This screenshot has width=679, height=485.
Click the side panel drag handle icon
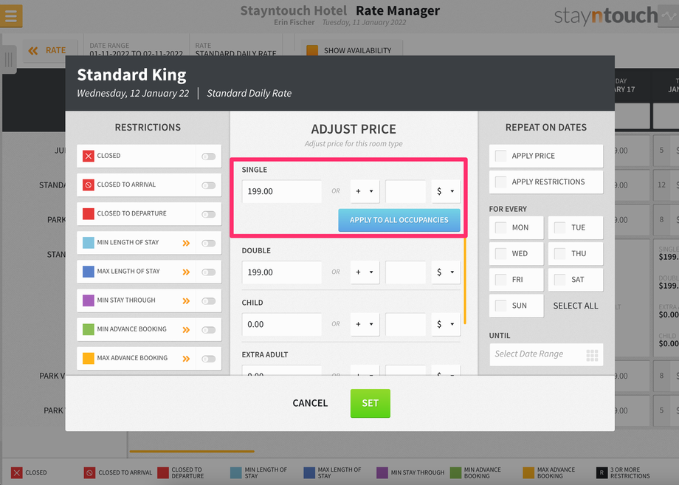click(x=8, y=59)
